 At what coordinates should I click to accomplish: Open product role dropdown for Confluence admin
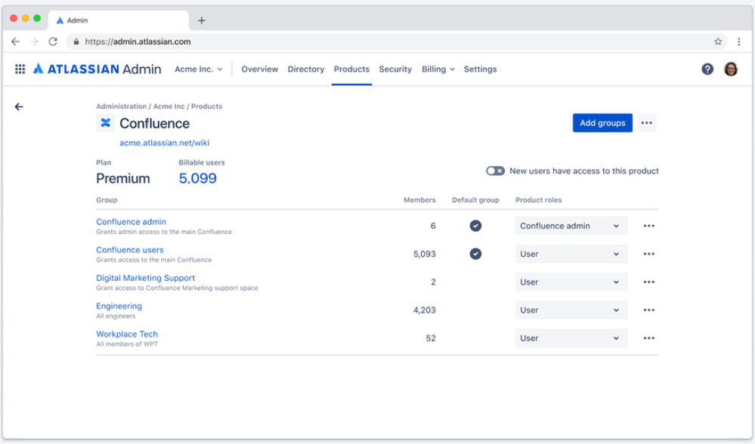click(571, 226)
